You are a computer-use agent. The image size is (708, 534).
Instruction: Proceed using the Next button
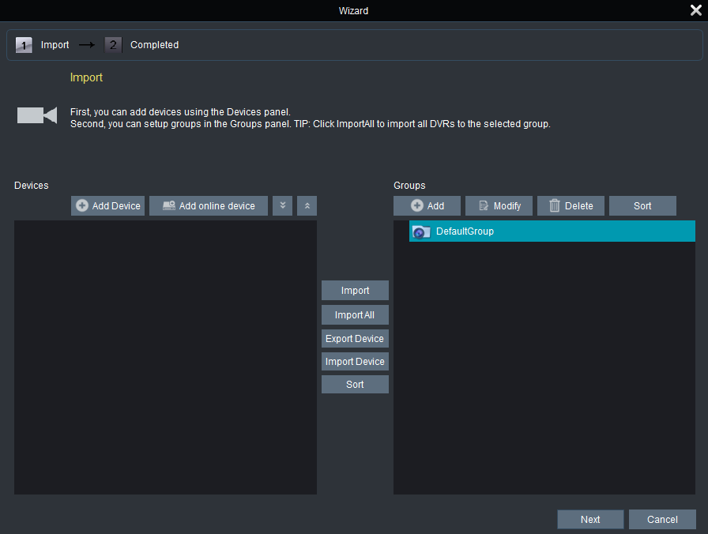coord(590,519)
